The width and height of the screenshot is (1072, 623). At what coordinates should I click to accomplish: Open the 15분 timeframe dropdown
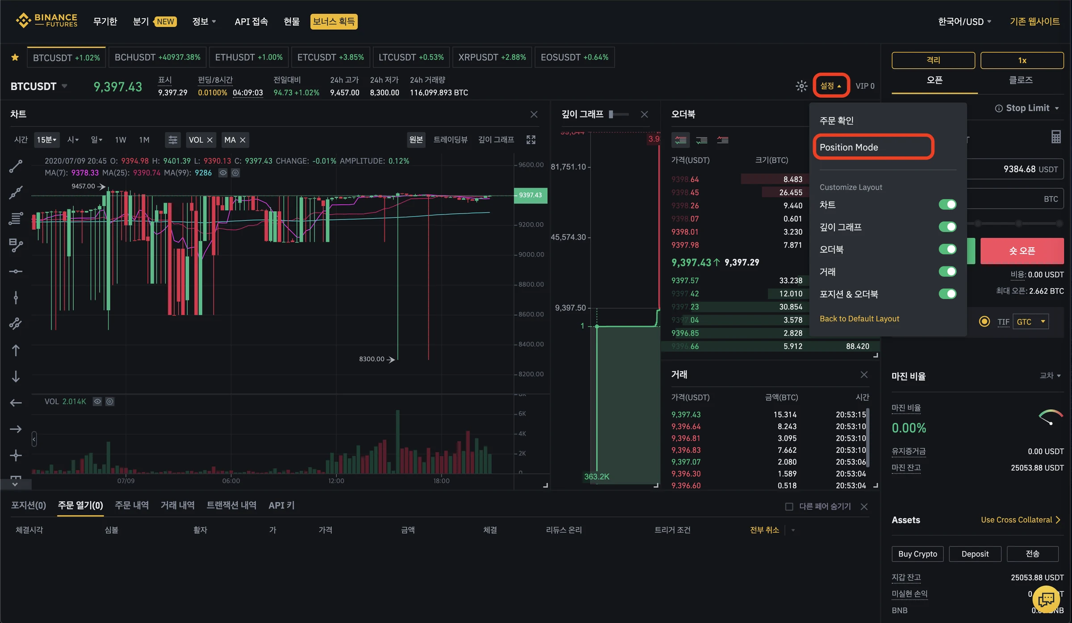tap(46, 140)
